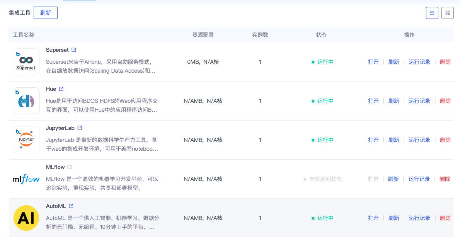Click the 集成工具 section title
Image resolution: width=460 pixels, height=252 pixels.
coord(20,13)
